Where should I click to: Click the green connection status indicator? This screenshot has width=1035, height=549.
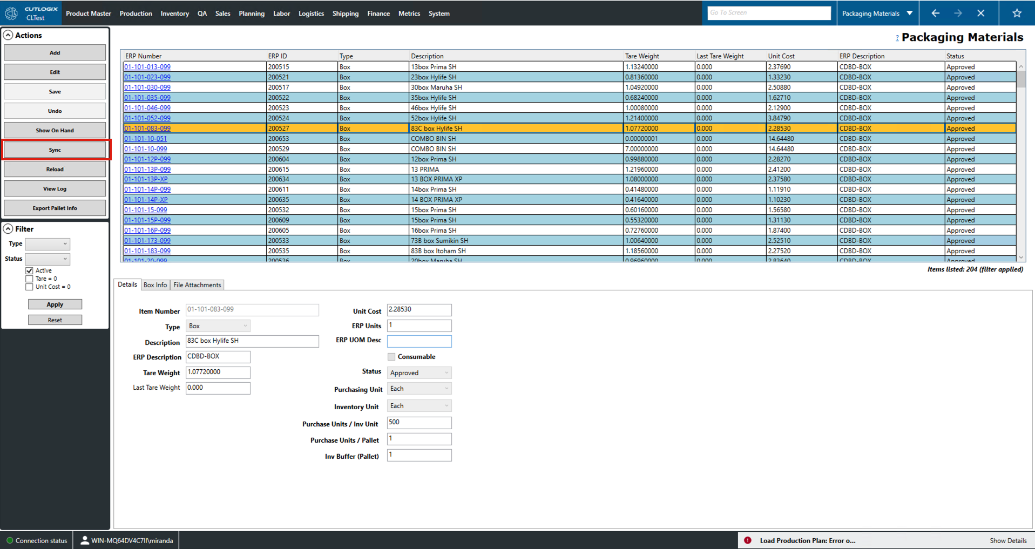pyautogui.click(x=10, y=540)
